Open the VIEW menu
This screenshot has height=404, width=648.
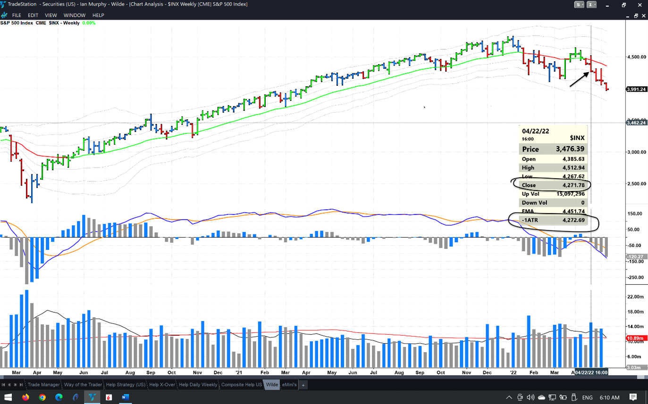50,16
